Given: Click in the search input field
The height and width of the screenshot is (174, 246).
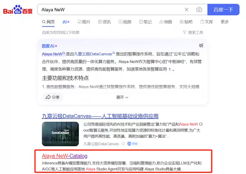Looking at the screenshot, I should pos(108,10).
